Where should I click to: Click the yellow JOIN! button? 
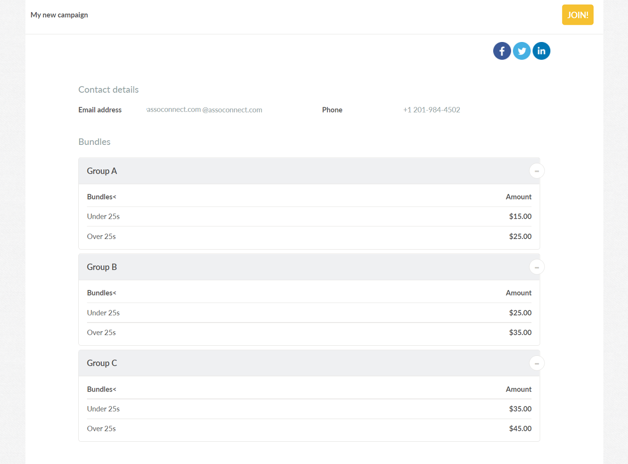(x=577, y=15)
